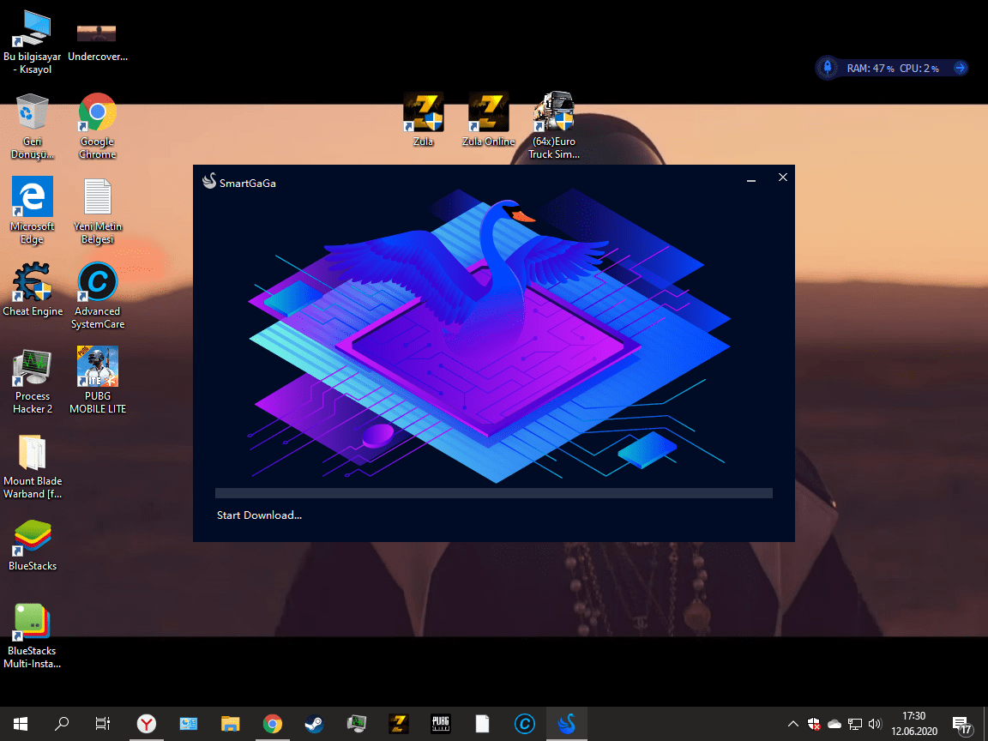This screenshot has height=741, width=988.
Task: Open network status tray icon
Action: [854, 724]
